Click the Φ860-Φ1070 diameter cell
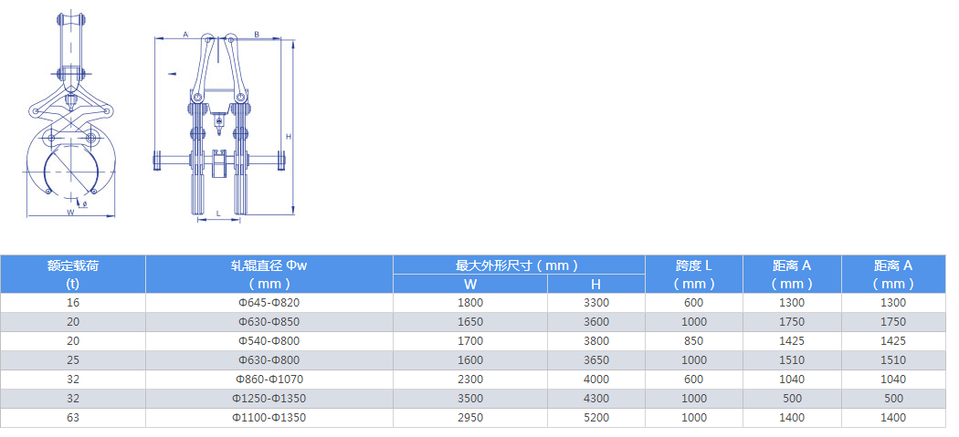 (269, 380)
